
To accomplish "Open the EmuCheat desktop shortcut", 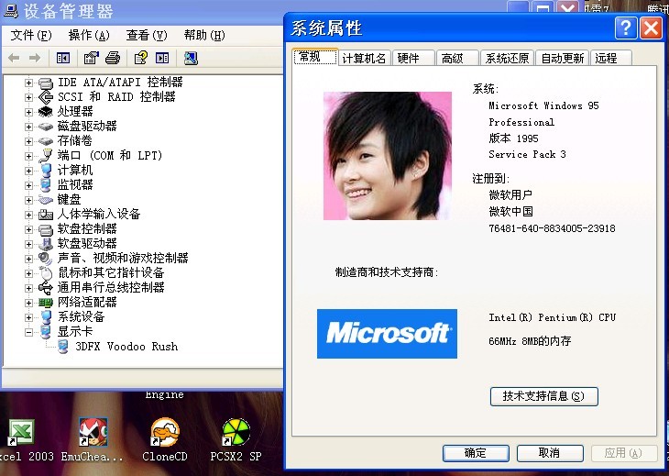I will 93,432.
